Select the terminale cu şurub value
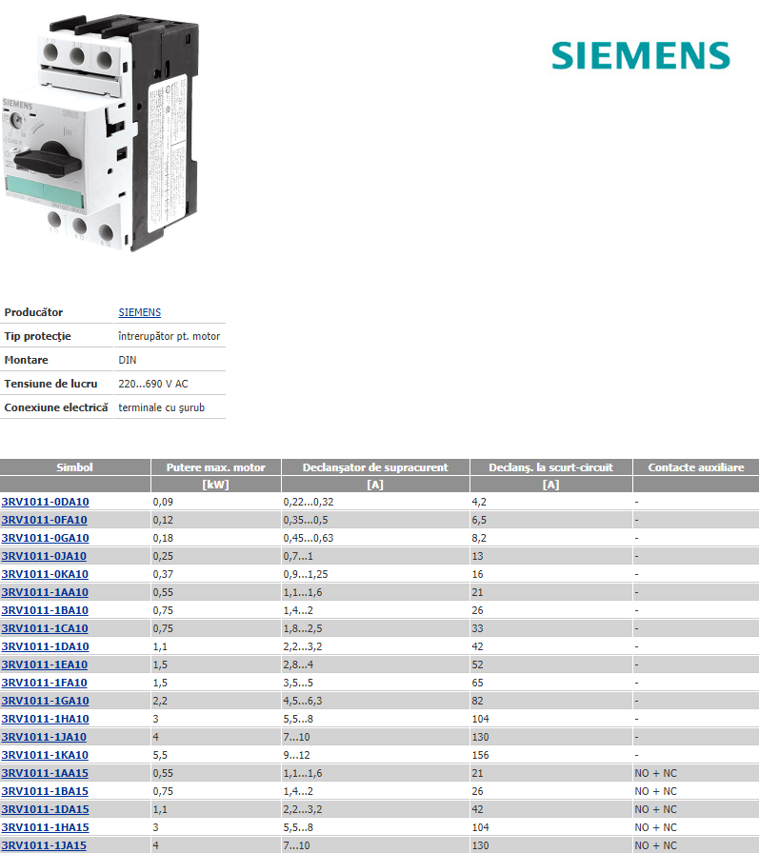Viewport: 759px width, 853px height. pos(162,407)
